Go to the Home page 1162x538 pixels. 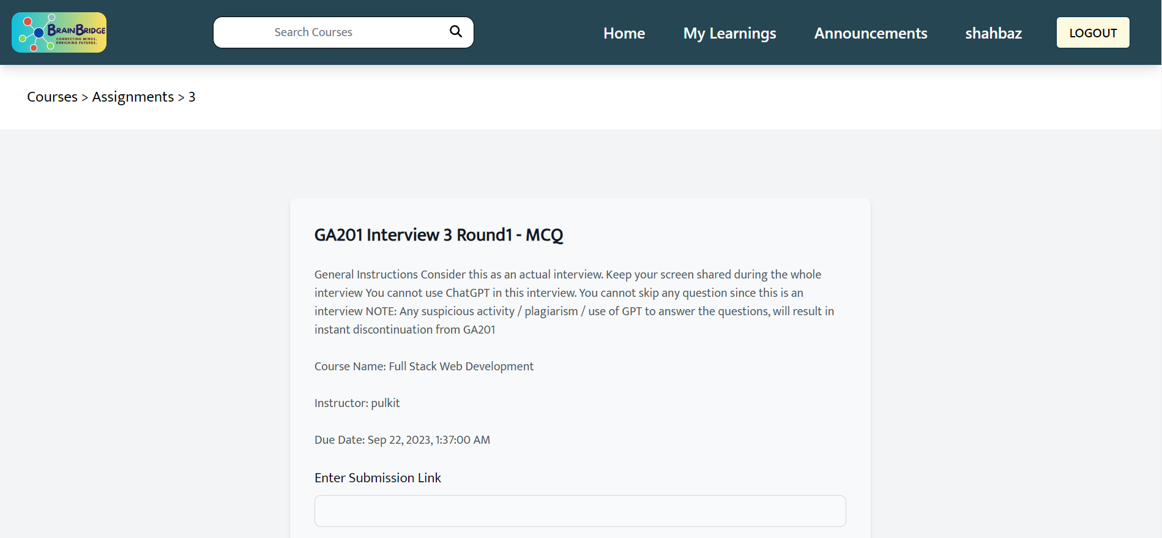(624, 33)
